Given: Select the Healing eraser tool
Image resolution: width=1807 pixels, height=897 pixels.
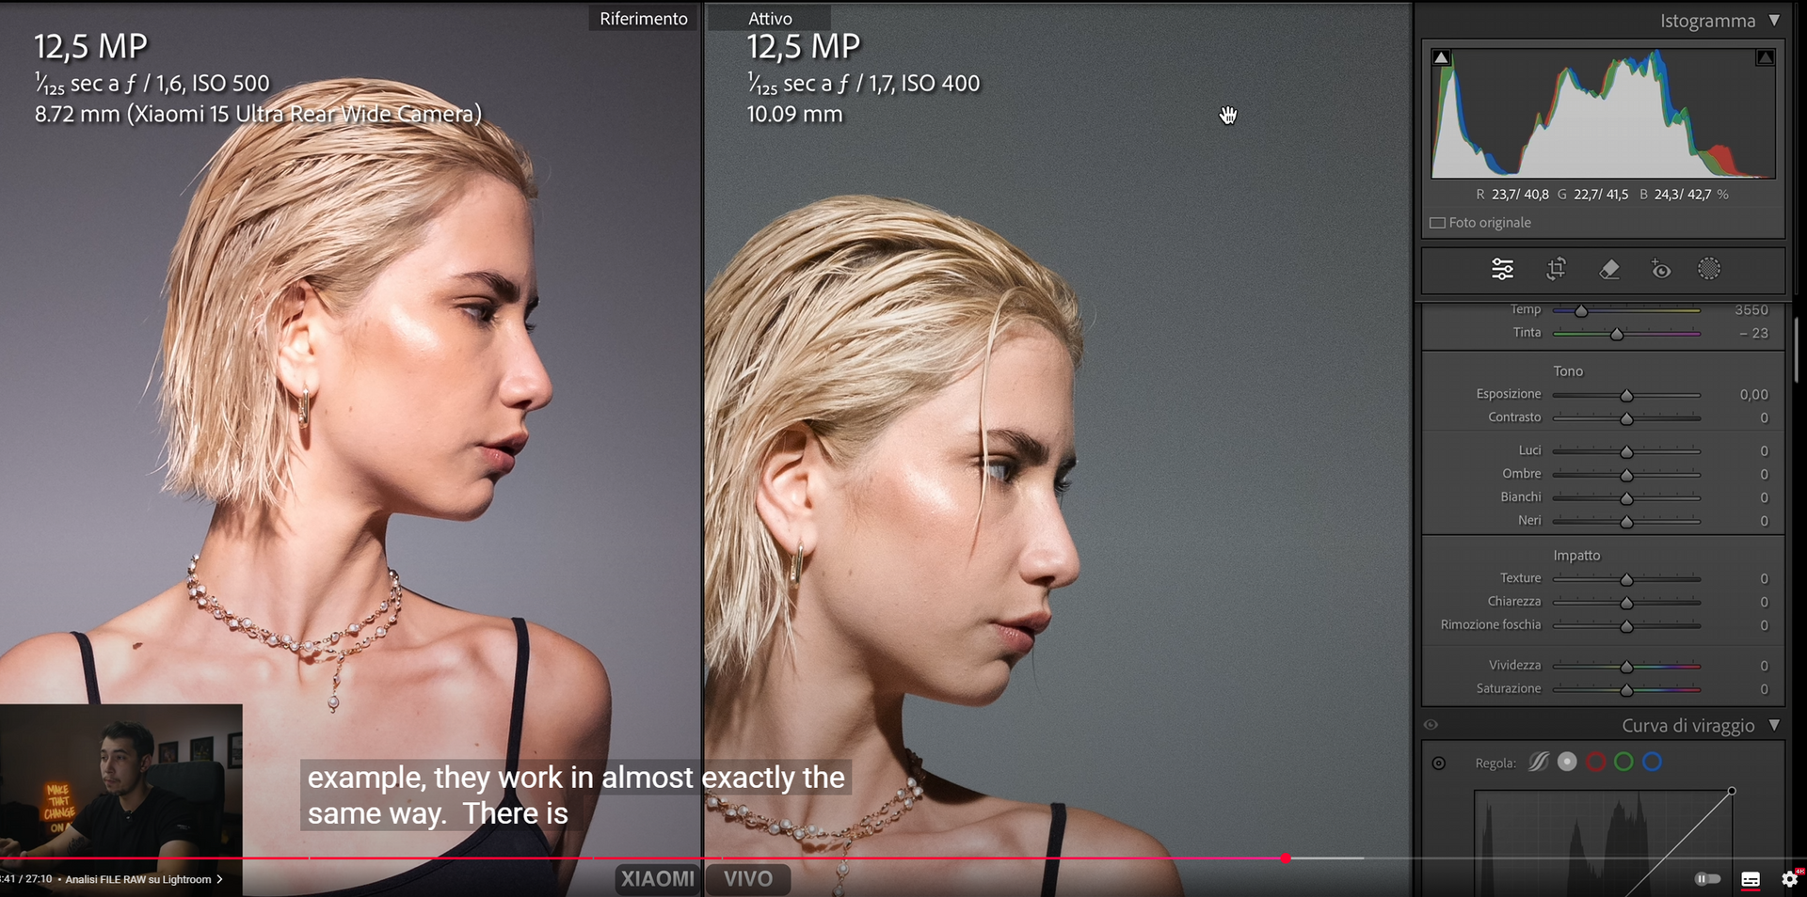Looking at the screenshot, I should (1609, 270).
